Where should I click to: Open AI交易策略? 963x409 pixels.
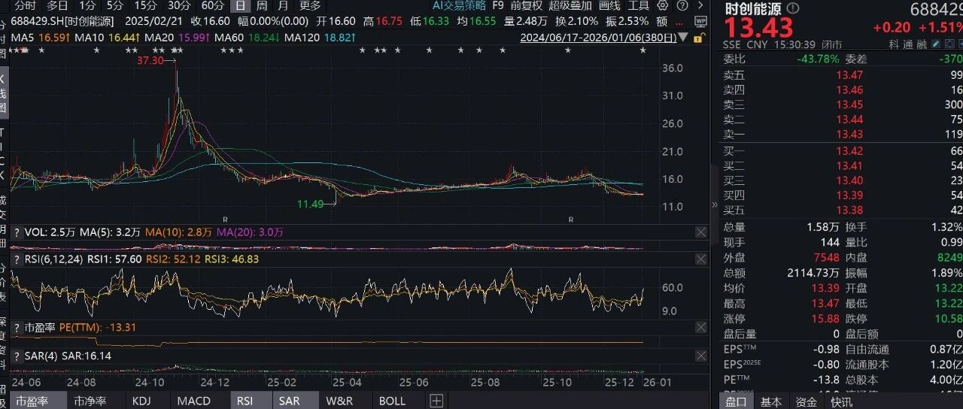(458, 5)
